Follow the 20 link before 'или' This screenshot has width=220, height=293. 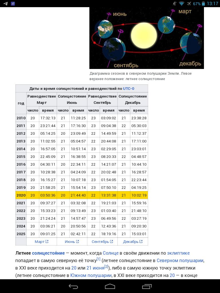(74, 268)
